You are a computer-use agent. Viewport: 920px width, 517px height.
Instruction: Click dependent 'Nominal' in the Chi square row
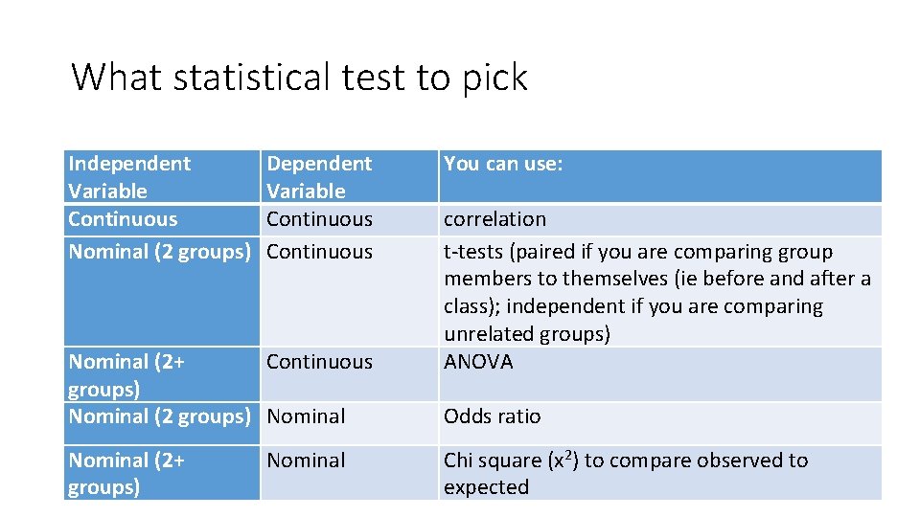(306, 461)
